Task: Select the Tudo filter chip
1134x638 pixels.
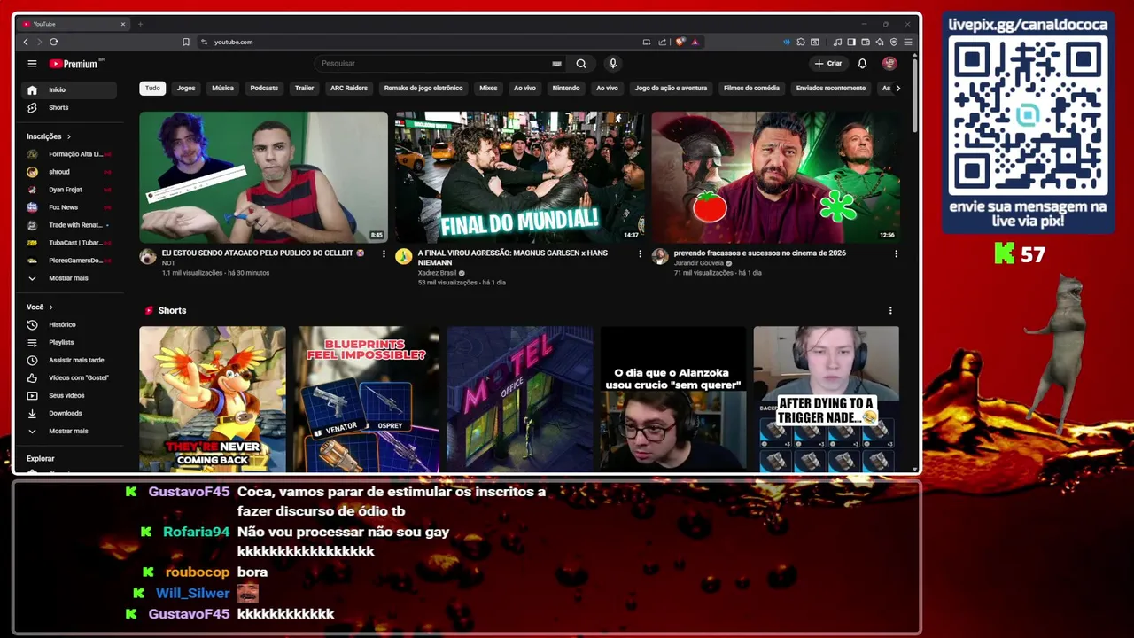Action: pyautogui.click(x=152, y=88)
